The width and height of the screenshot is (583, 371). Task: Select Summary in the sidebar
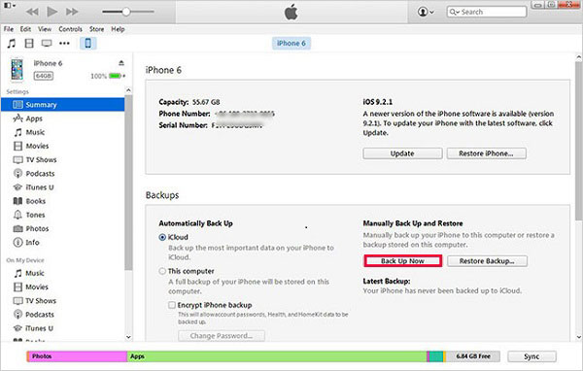pyautogui.click(x=63, y=105)
